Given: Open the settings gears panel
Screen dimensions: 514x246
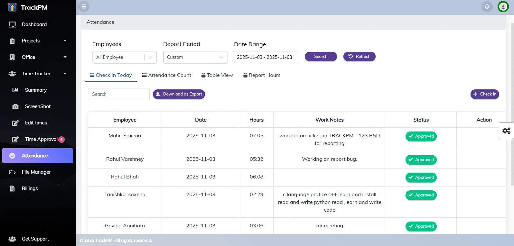Looking at the screenshot, I should coord(506,131).
